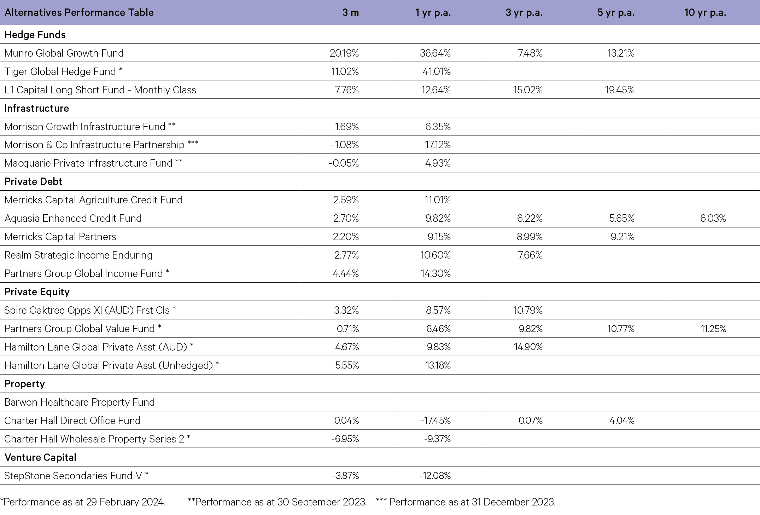Select the 17.12% value for Morrison & Co
The image size is (760, 515).
click(438, 145)
